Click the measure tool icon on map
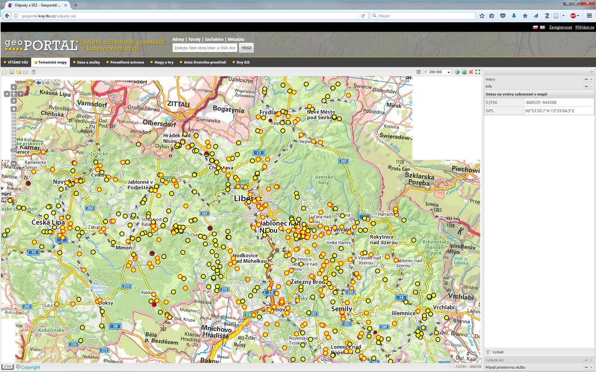Viewport: 596px width, 372px height. [x=57, y=83]
